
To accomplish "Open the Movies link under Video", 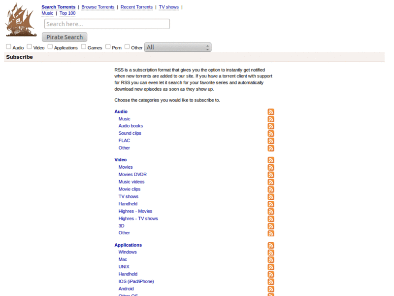I will (126, 167).
